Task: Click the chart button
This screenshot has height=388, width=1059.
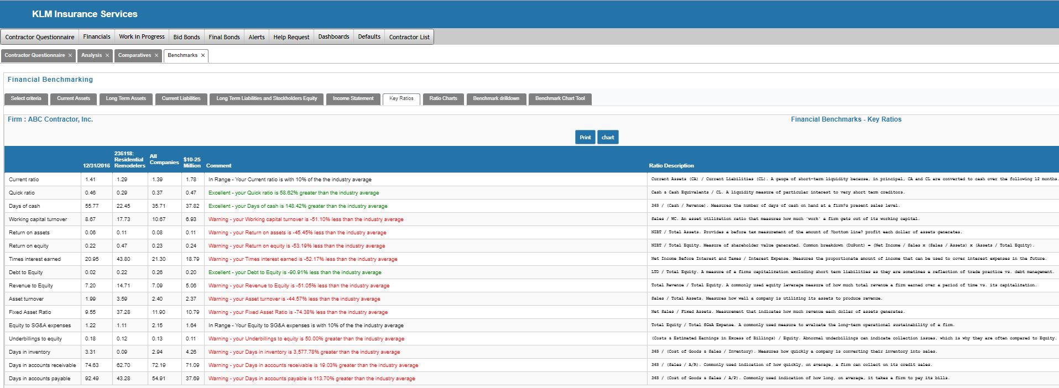Action: click(608, 138)
